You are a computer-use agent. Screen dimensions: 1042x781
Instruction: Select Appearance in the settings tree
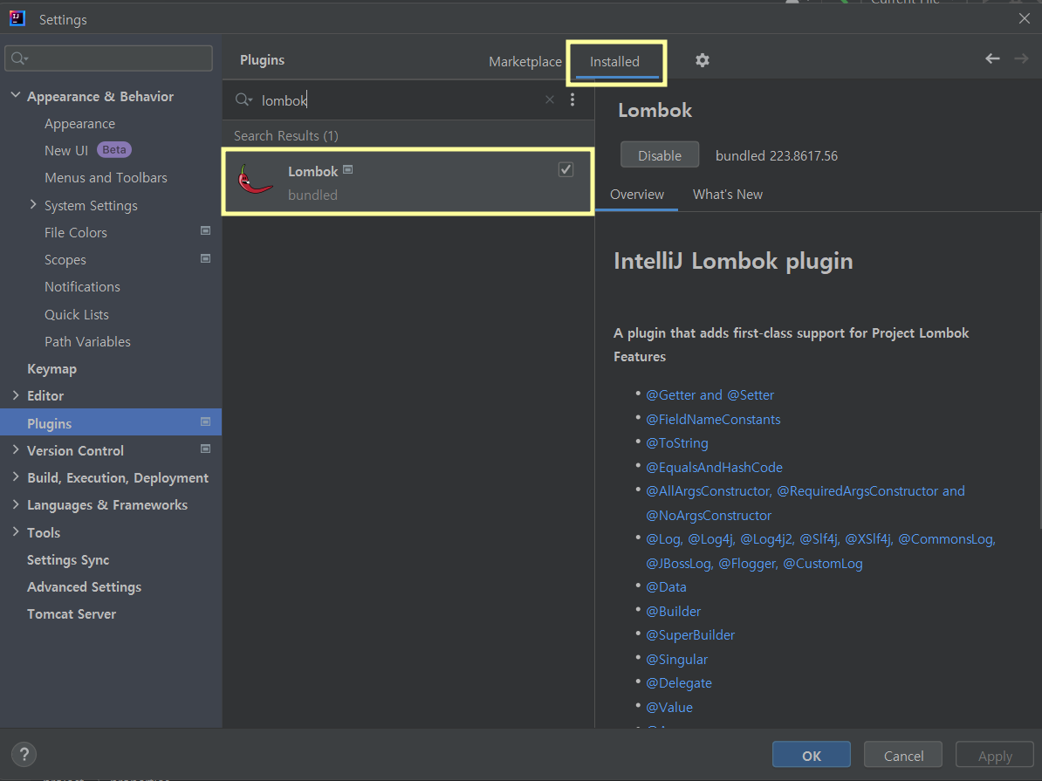coord(79,124)
